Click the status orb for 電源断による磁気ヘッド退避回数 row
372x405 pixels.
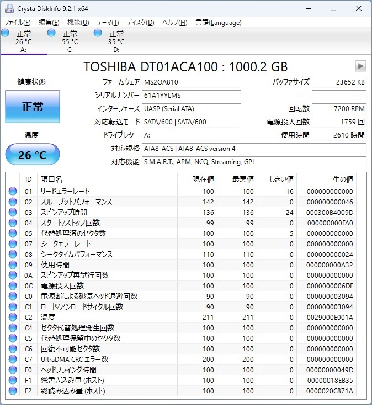click(x=13, y=296)
